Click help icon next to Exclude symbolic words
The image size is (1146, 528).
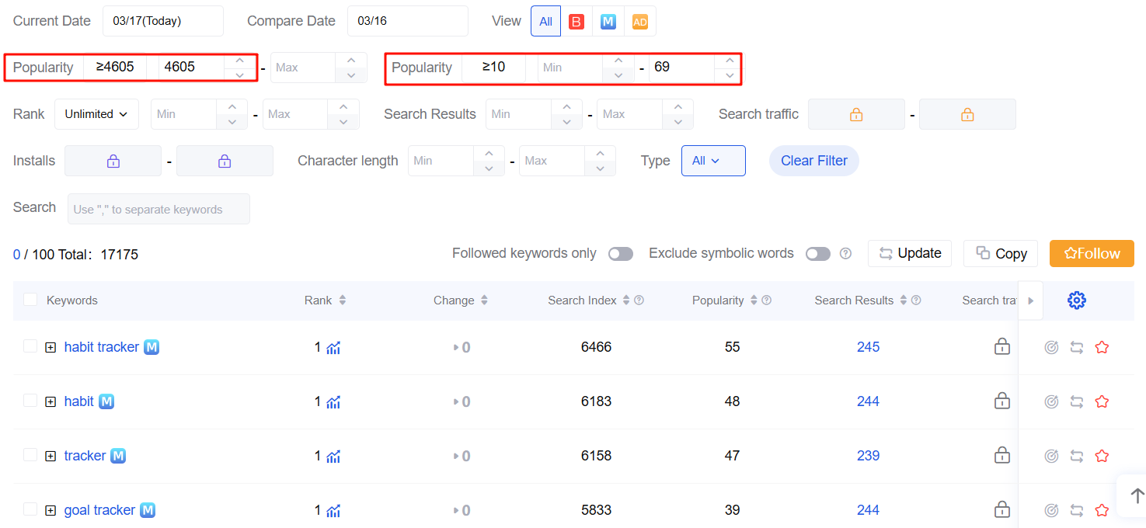click(846, 253)
